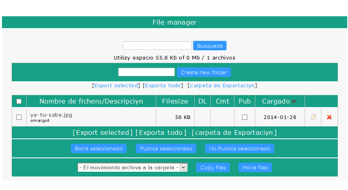Check the box for ya-tu-sabe.jpg row
348x190 pixels.
pyautogui.click(x=19, y=117)
